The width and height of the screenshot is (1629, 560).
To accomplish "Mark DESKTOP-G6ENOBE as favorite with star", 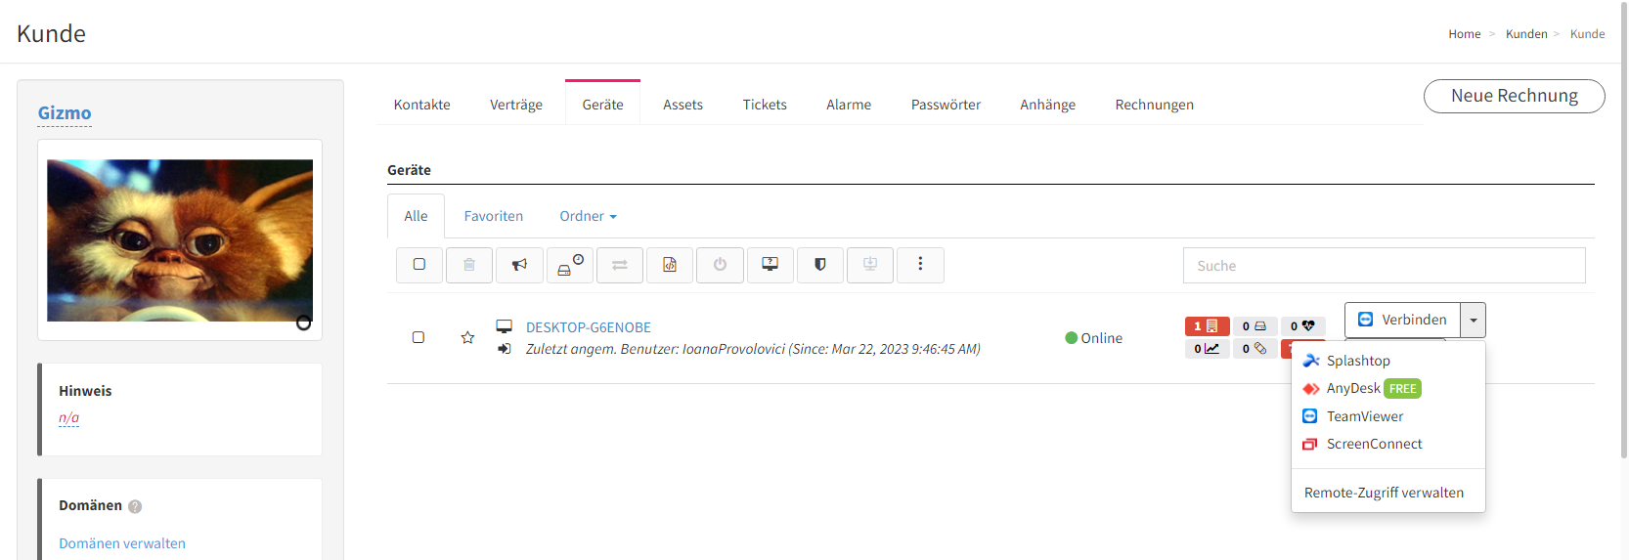I will tap(467, 337).
